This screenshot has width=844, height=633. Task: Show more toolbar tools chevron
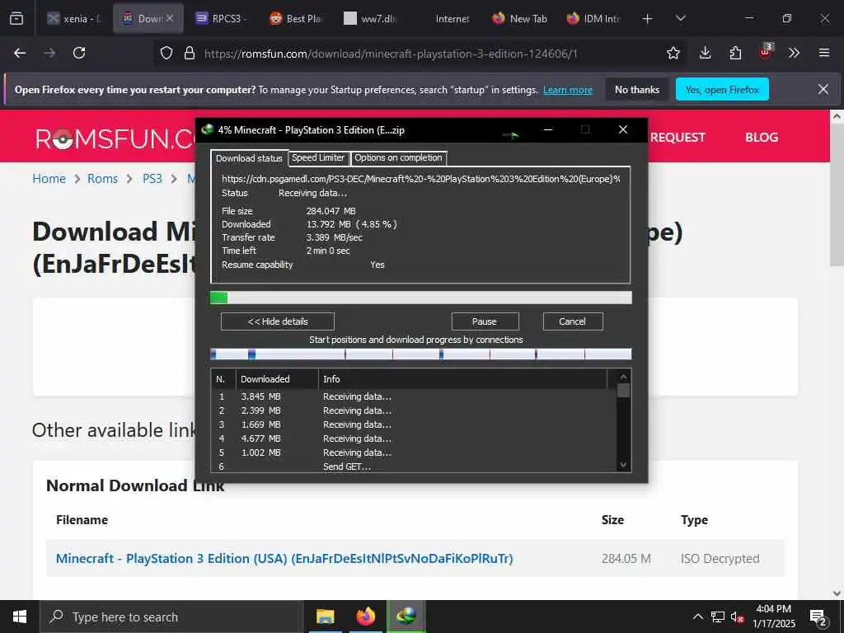pos(794,54)
